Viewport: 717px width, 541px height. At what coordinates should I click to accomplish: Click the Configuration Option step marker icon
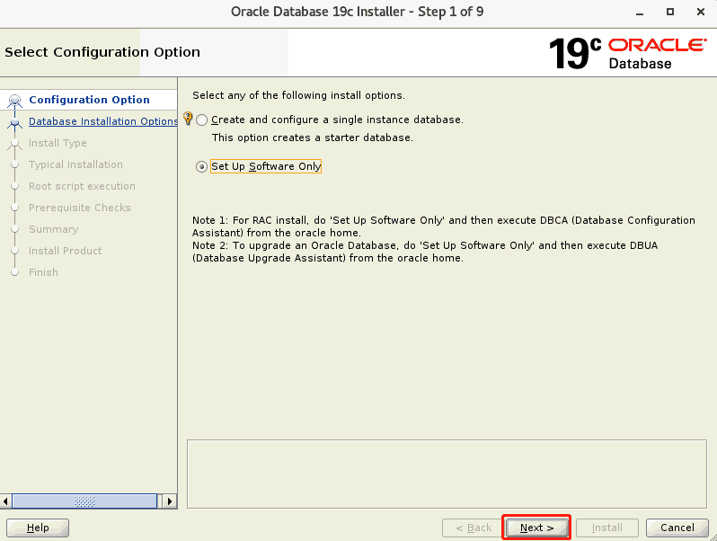[x=14, y=100]
